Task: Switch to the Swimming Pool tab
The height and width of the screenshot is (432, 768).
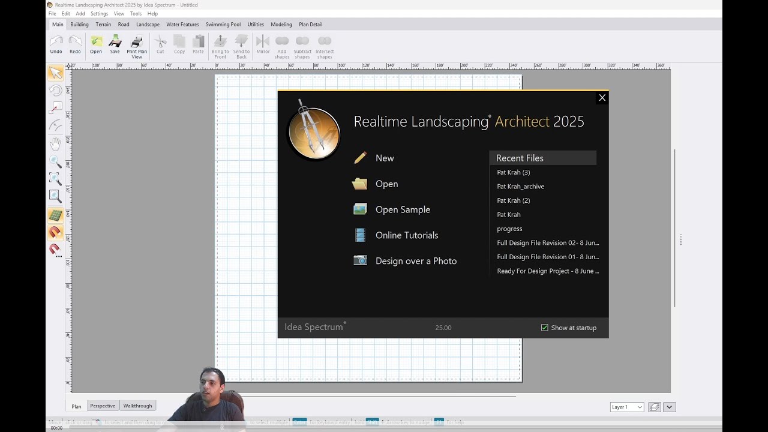Action: tap(223, 25)
